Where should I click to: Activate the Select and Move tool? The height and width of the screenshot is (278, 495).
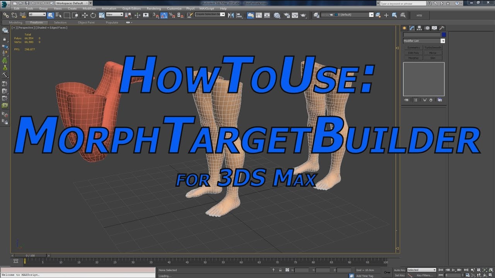point(85,15)
